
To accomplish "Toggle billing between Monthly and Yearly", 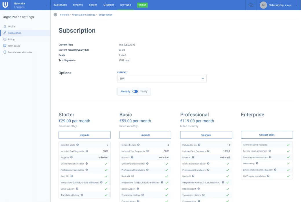I will pos(135,91).
